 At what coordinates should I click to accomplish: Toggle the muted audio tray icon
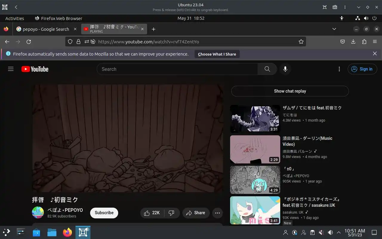coord(321,232)
